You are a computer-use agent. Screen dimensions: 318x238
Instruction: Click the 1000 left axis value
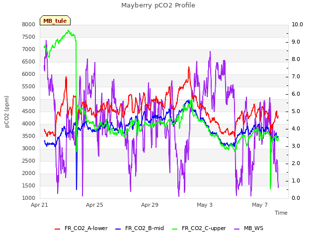29,198
